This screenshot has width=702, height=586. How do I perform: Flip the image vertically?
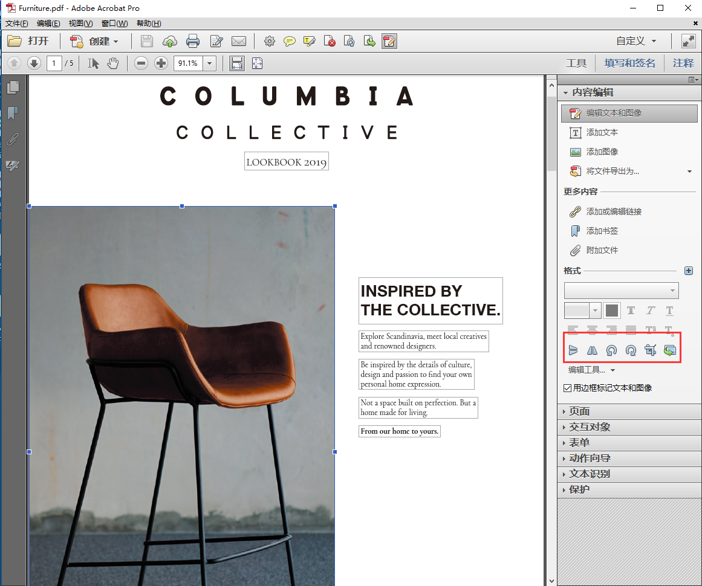(x=573, y=350)
